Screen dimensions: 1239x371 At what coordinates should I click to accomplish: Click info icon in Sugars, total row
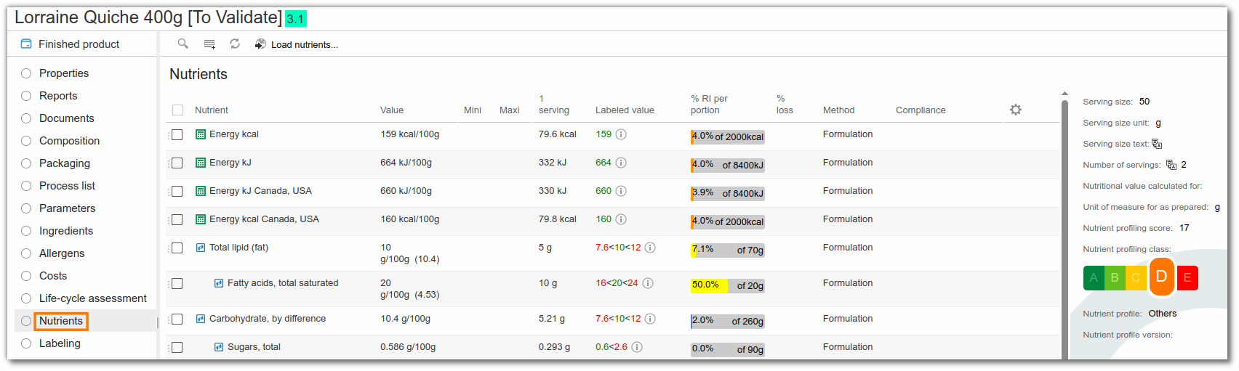point(637,347)
